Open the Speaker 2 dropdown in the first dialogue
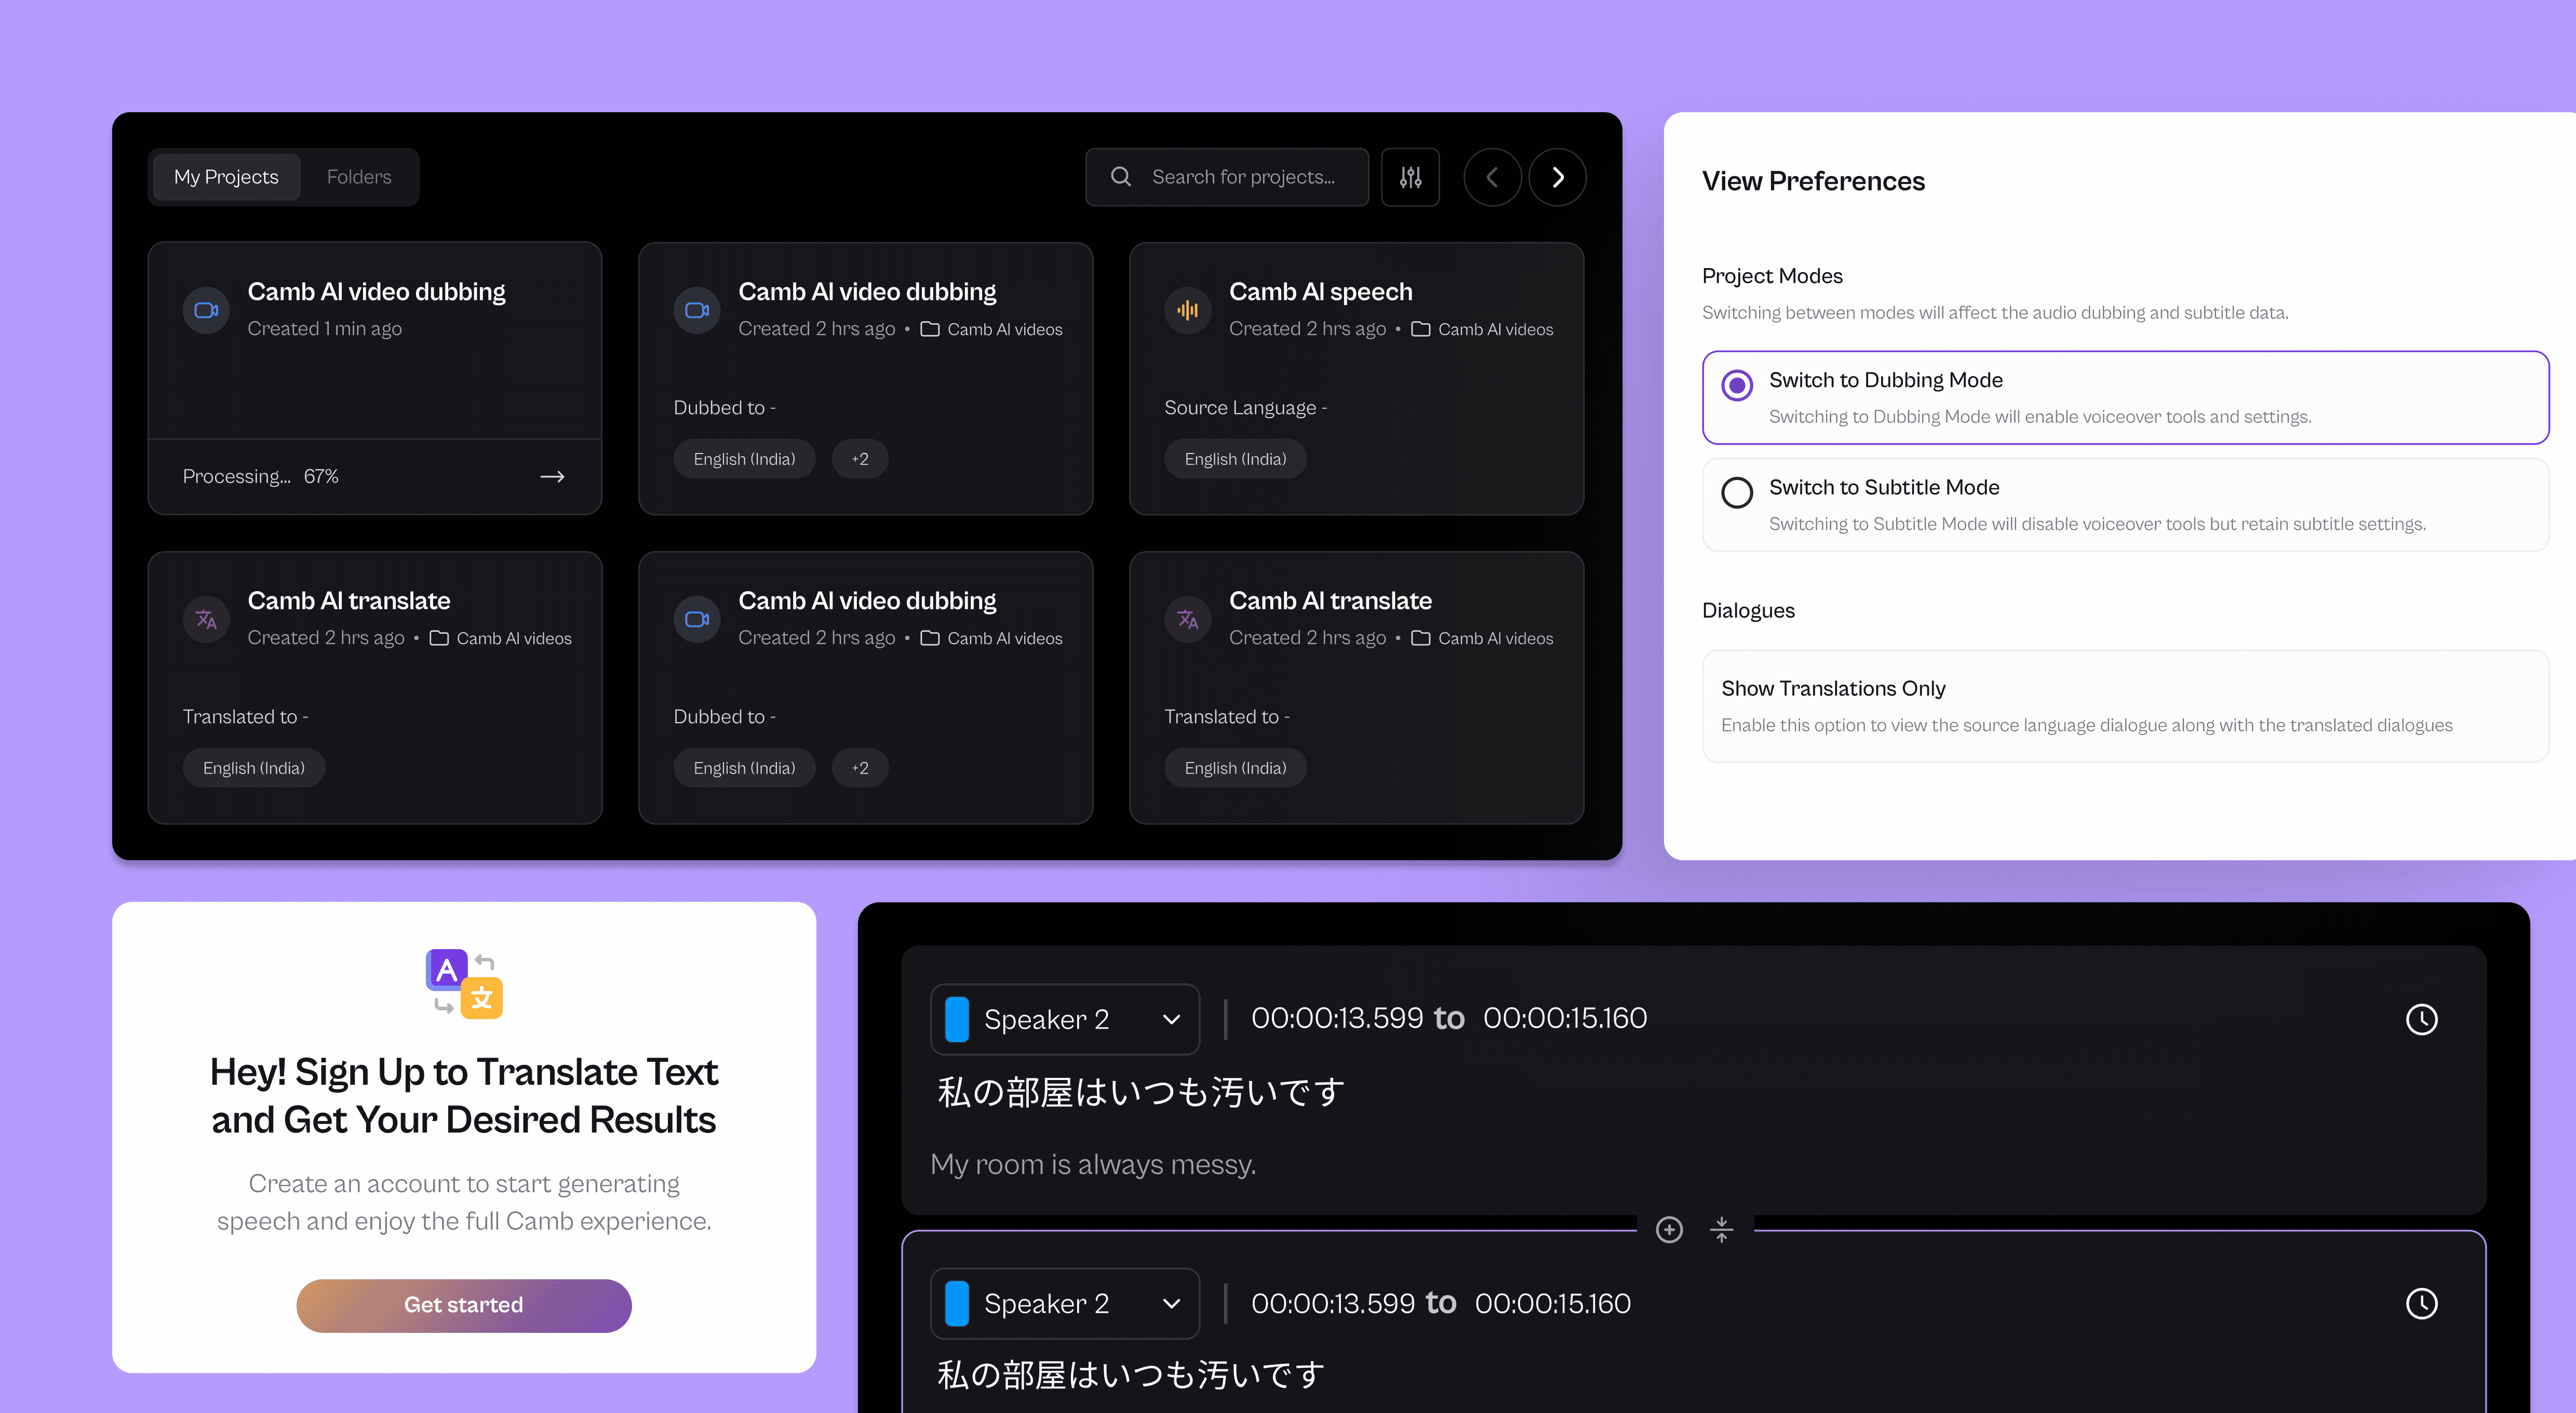 (1065, 1019)
